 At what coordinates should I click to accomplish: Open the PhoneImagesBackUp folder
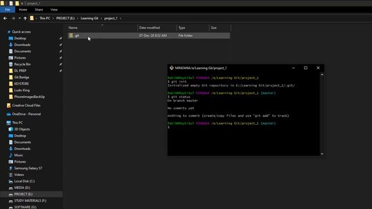point(30,97)
